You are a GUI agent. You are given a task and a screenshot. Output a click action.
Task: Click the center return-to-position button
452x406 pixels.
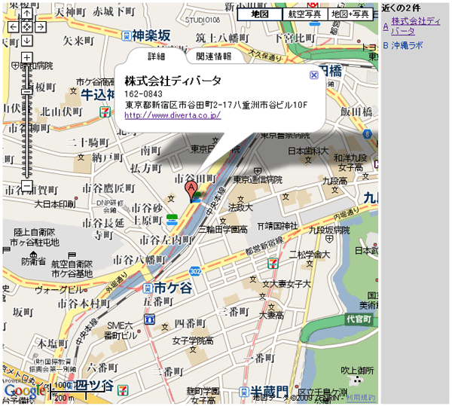(27, 27)
